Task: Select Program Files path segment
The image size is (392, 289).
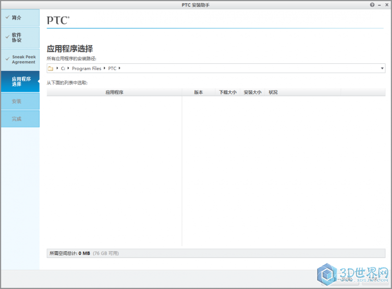Action: click(x=87, y=68)
